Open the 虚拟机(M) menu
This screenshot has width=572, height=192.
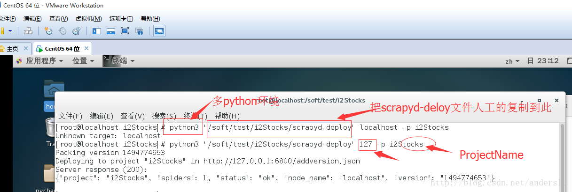88,19
